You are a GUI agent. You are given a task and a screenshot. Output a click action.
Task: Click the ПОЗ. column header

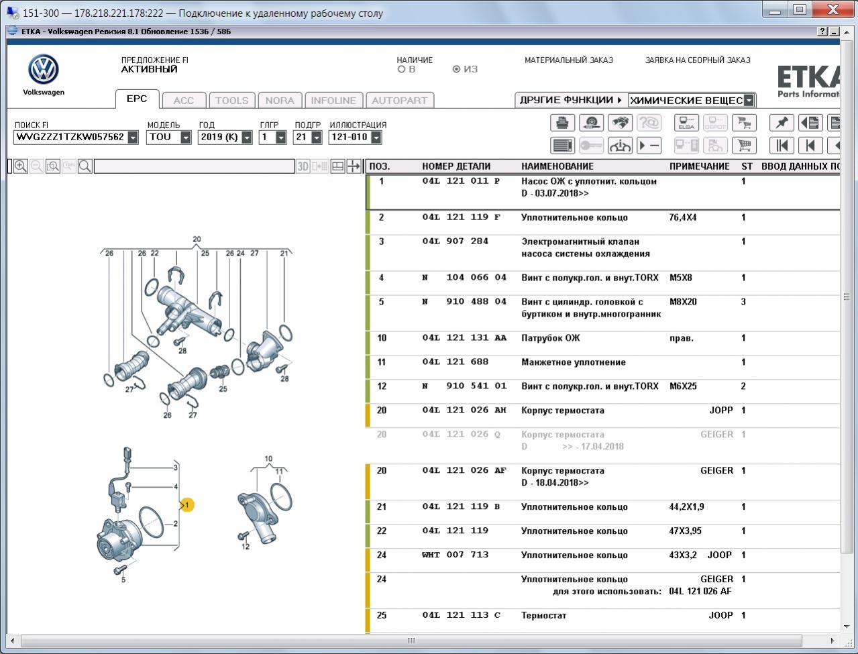pos(380,166)
